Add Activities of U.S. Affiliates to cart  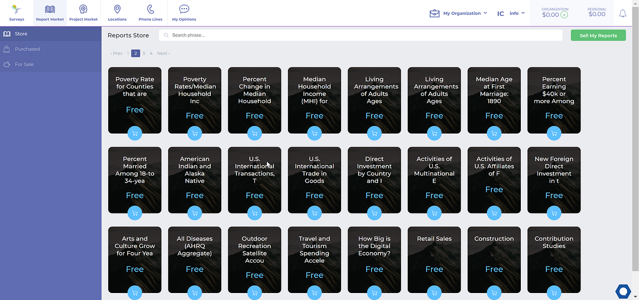(494, 213)
